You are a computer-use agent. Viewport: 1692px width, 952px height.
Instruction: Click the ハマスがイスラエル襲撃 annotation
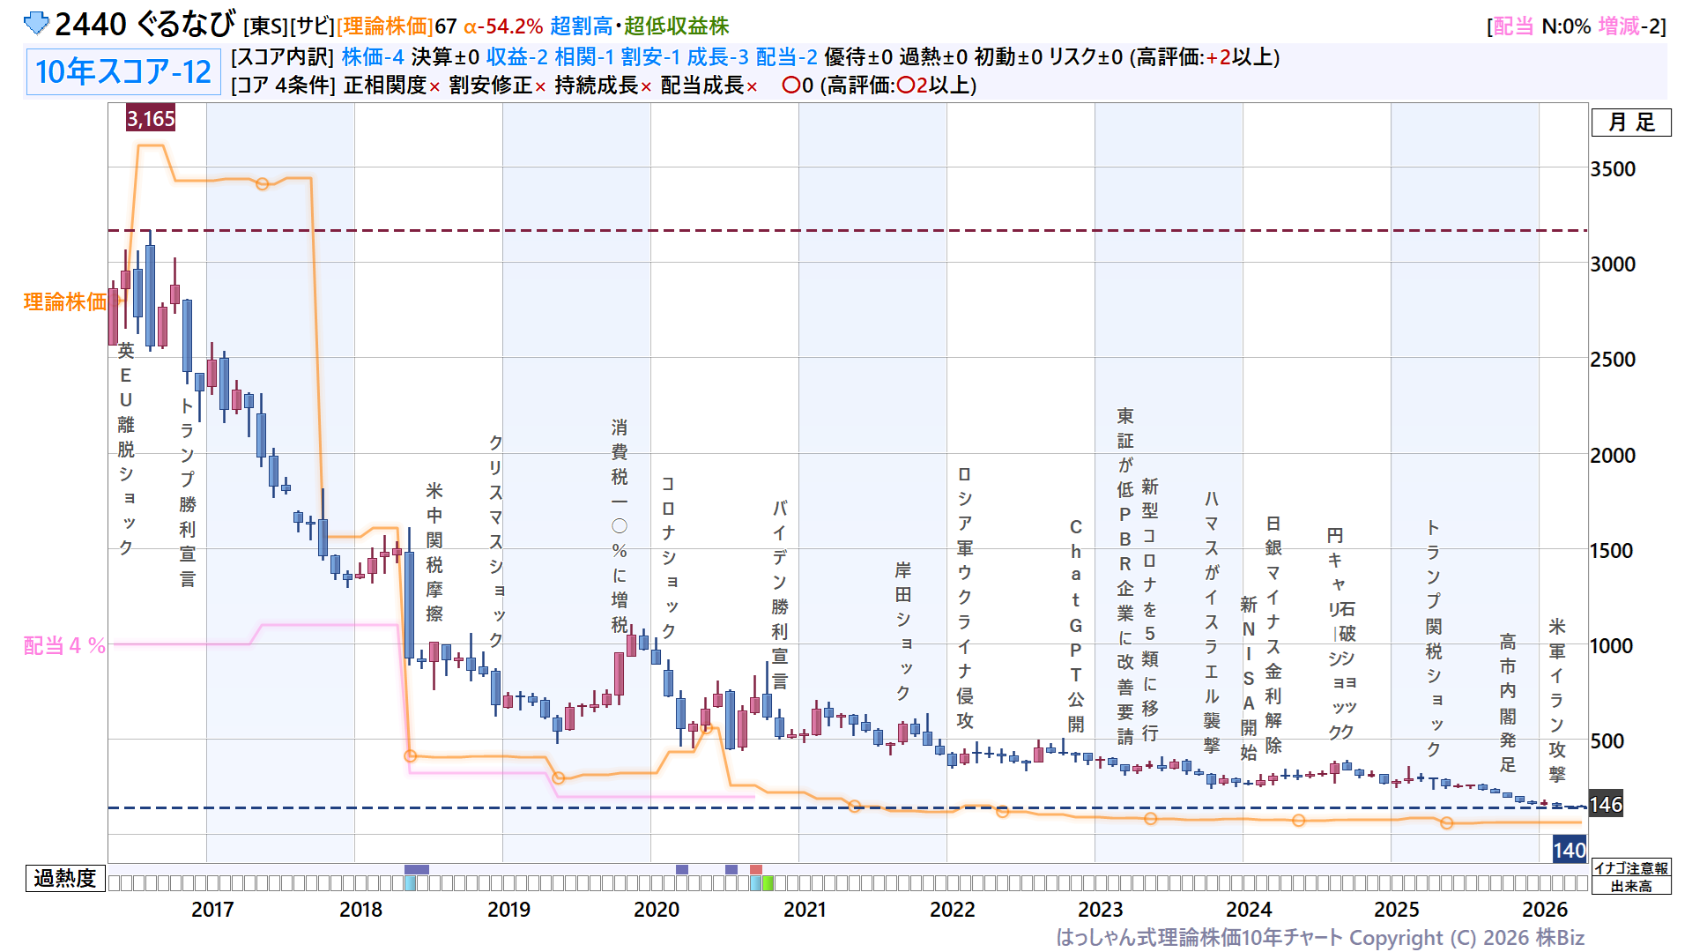[1212, 621]
